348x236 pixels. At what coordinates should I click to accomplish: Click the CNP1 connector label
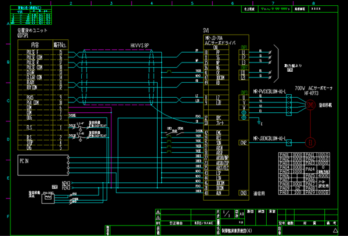[244, 47]
